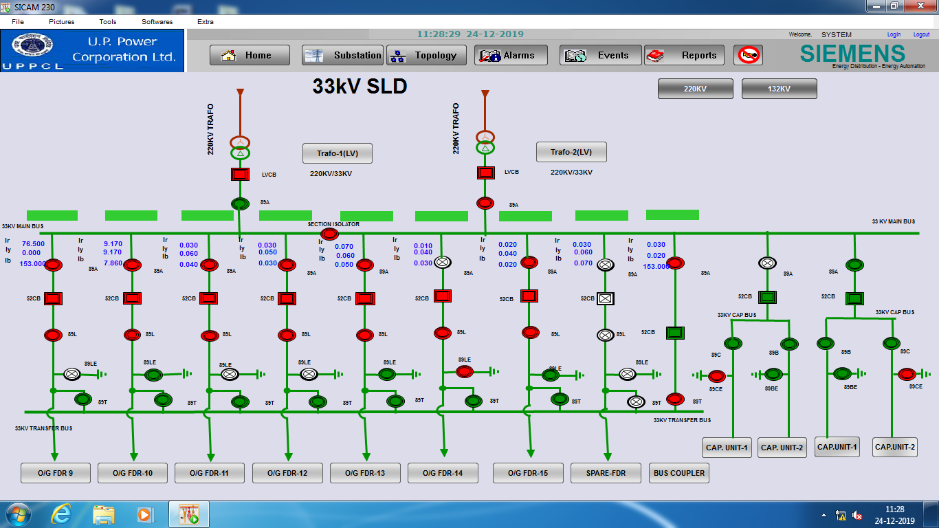This screenshot has height=528, width=939.
Task: Select the 89LE earth switch of O/G FDR 9
Action: (x=72, y=374)
